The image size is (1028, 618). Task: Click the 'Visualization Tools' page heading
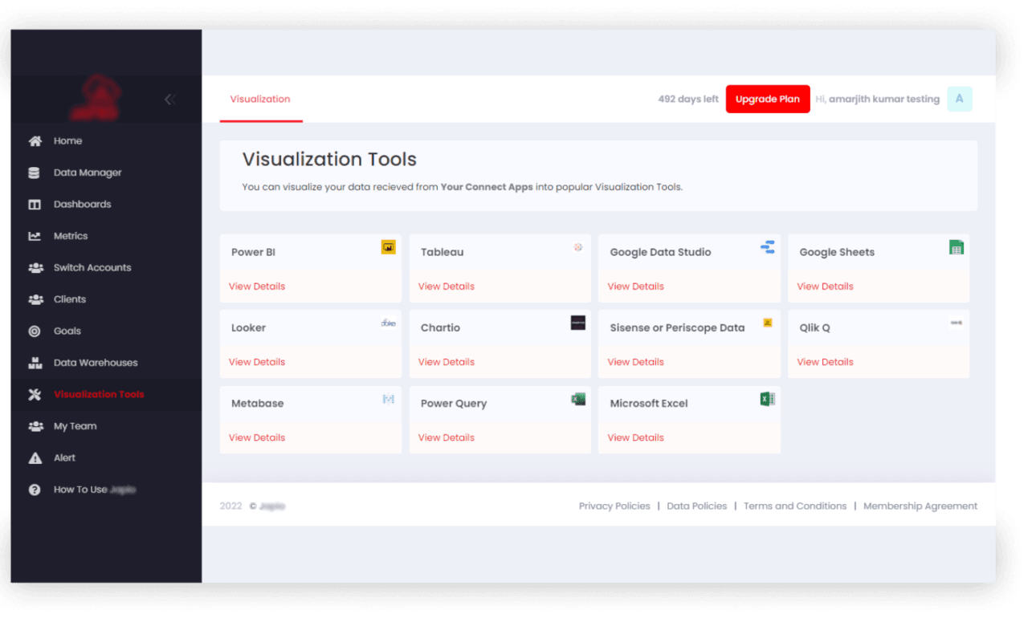329,160
